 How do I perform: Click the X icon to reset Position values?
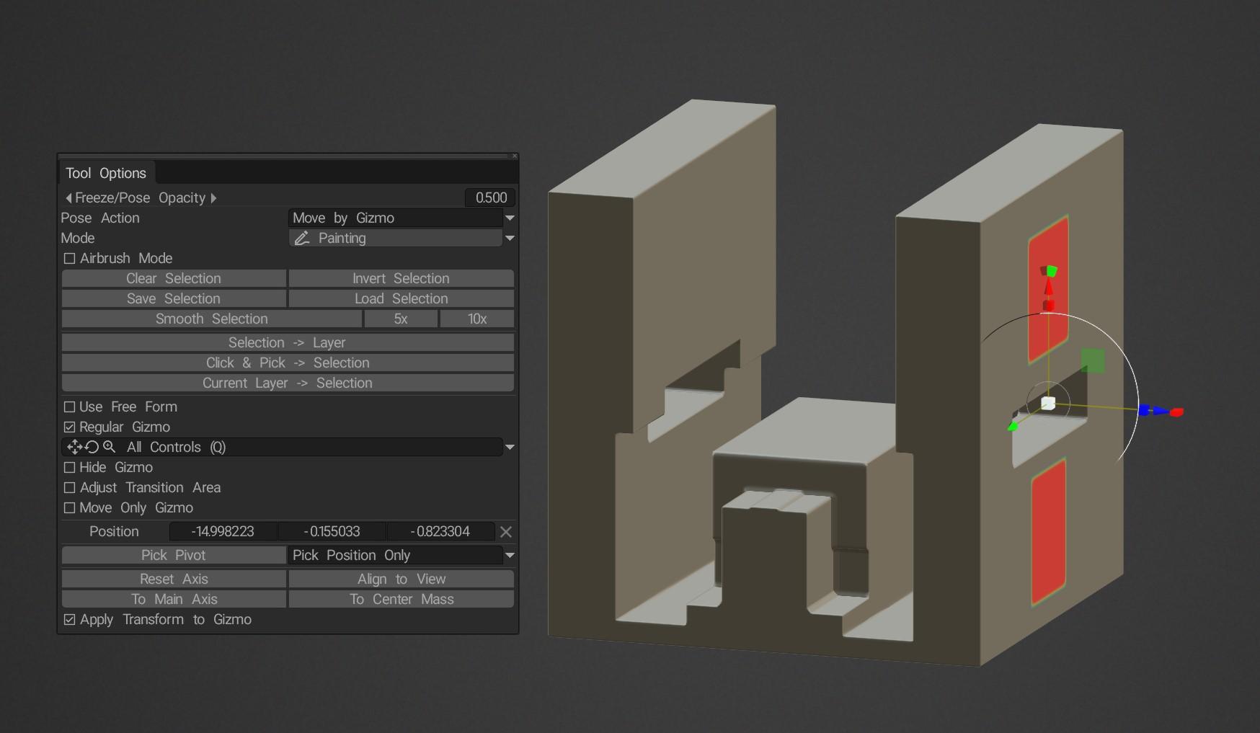coord(506,532)
